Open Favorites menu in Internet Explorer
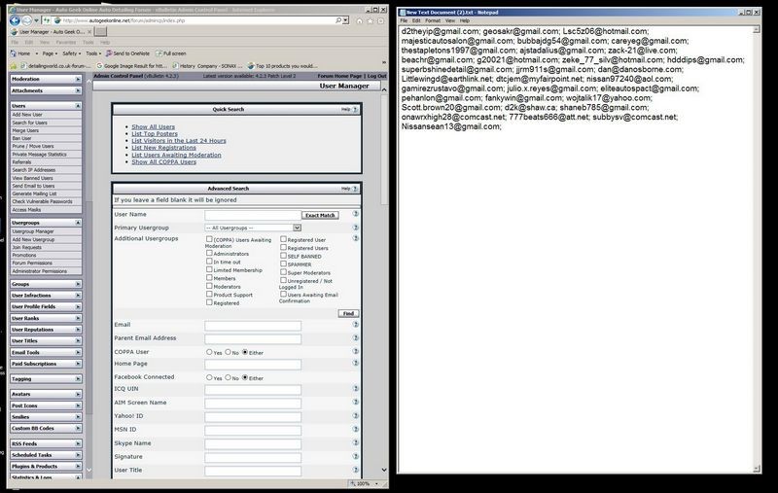 click(x=66, y=42)
